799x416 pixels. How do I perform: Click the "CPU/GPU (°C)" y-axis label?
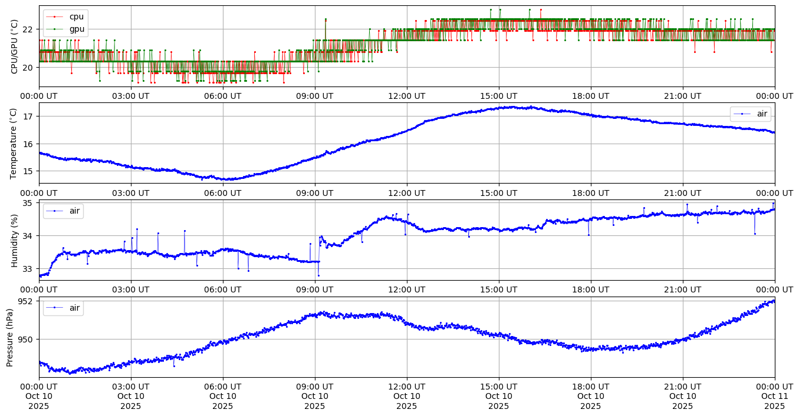[x=15, y=46]
